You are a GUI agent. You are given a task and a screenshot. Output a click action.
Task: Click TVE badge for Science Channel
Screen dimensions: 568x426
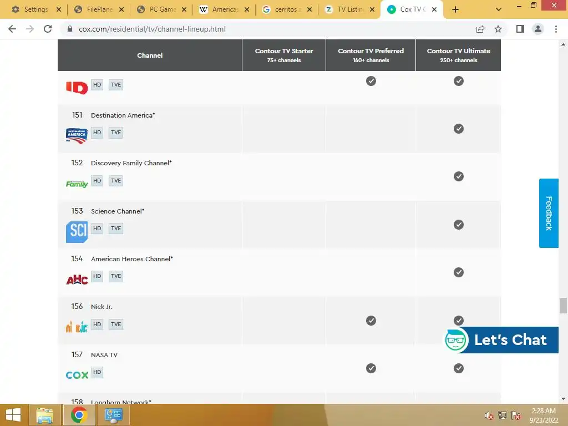click(116, 229)
